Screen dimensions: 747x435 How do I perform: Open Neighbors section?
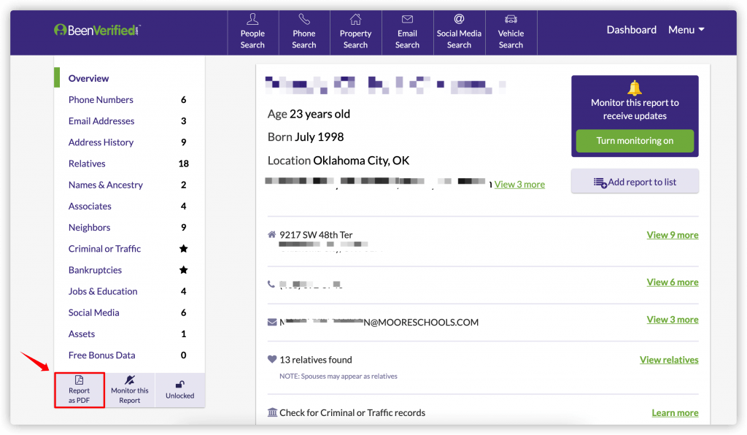(89, 227)
